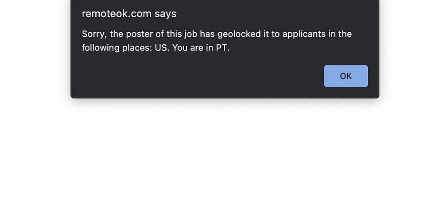Click the word "says" in the dialog title

(x=165, y=14)
